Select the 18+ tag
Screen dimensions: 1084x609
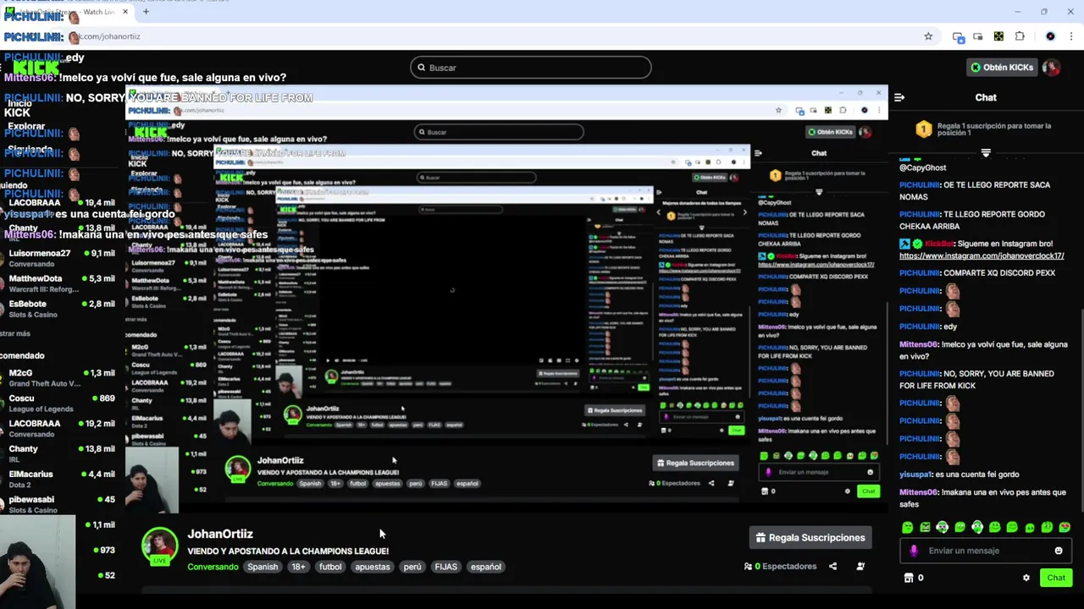click(298, 567)
